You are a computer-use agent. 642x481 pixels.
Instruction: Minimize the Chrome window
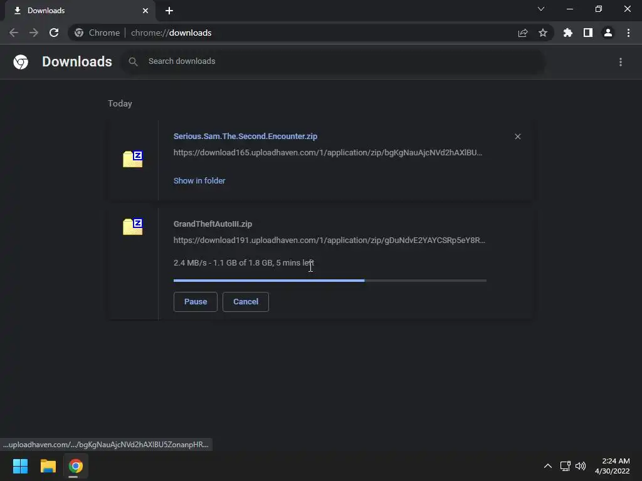(569, 9)
